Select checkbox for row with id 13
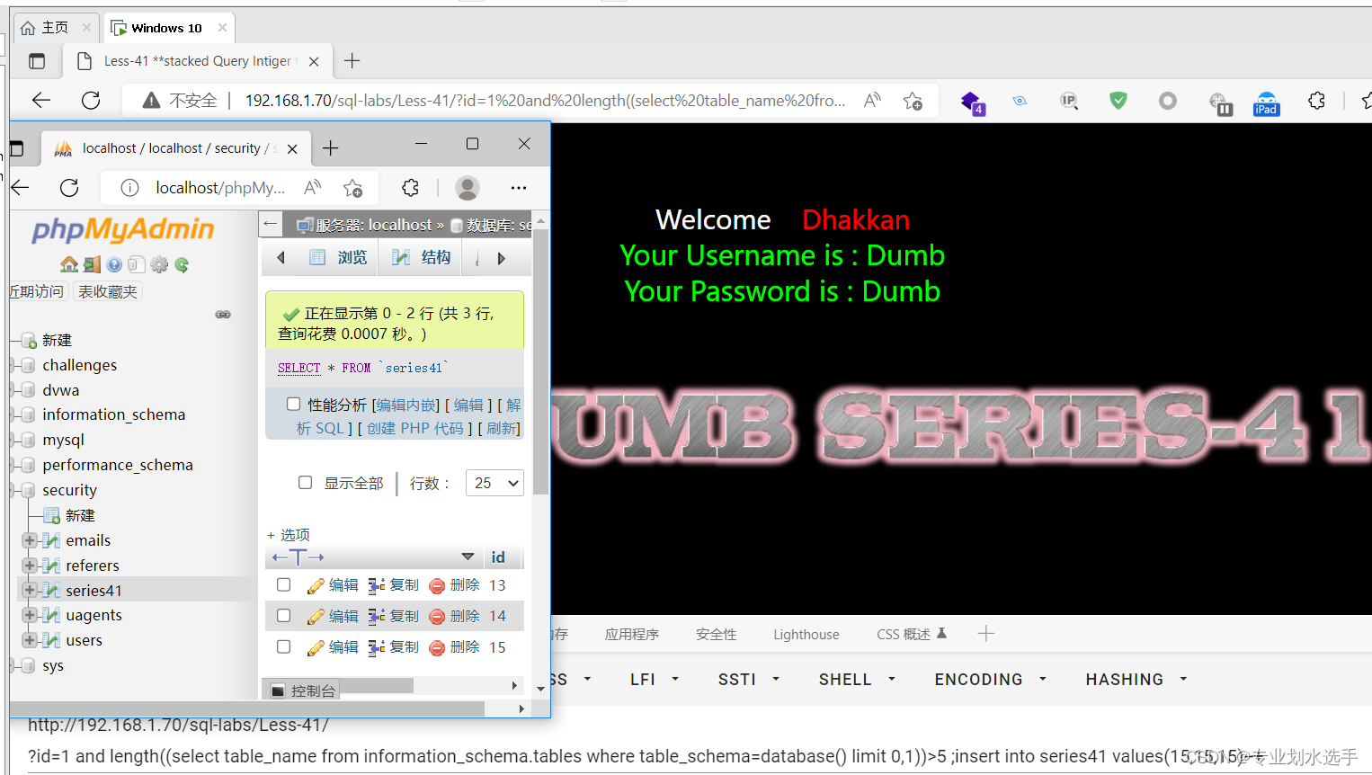1372x775 pixels. pos(284,584)
